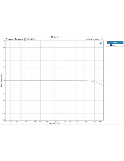The image size is (124, 161).
Task: Click the -2 label on level axis
Action: (x=4, y=94)
